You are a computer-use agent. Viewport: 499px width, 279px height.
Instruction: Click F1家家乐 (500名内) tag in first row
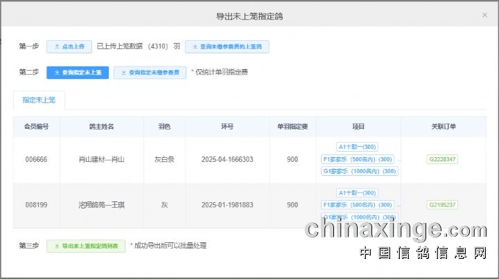[x=358, y=159]
